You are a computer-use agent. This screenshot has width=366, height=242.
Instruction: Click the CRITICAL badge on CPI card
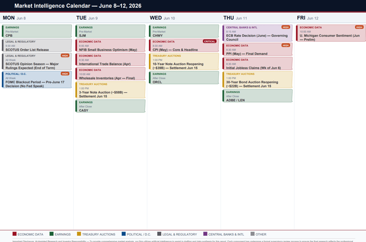pyautogui.click(x=210, y=41)
